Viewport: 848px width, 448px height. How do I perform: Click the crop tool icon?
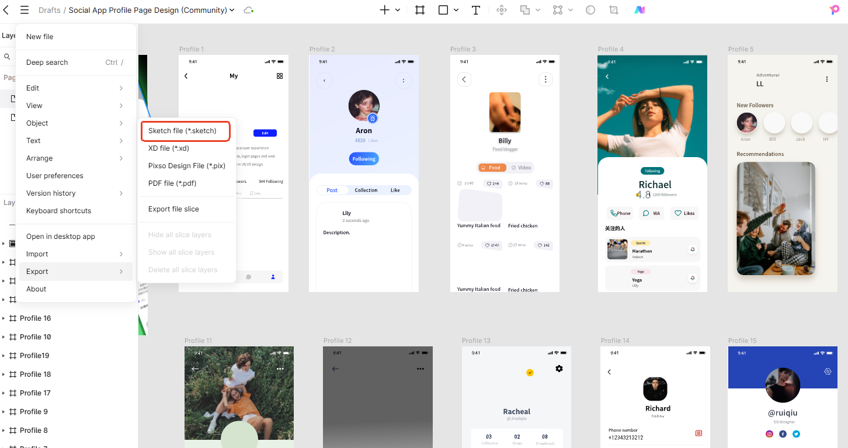(613, 10)
